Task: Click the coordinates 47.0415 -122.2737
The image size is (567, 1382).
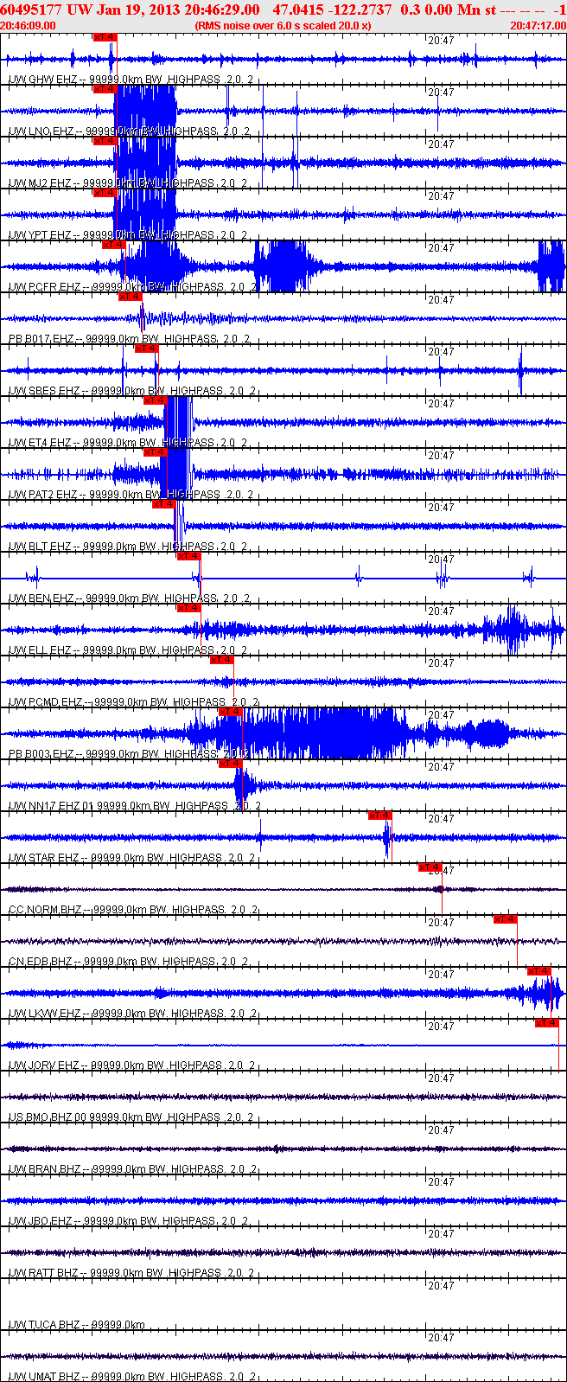Action: tap(332, 9)
